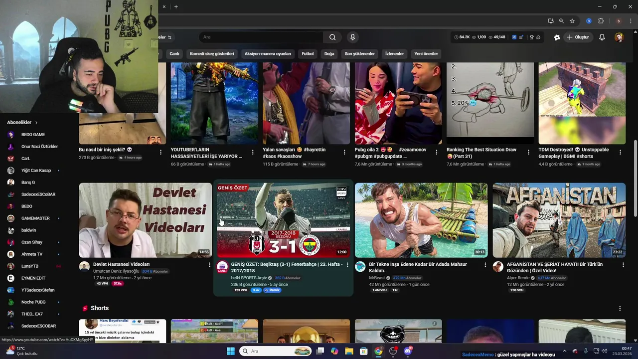Open the Chrome extensions puzzle icon
The height and width of the screenshot is (359, 638).
click(x=601, y=21)
